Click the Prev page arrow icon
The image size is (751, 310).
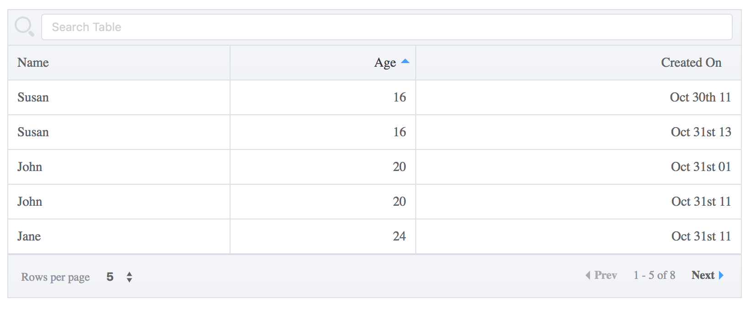point(588,275)
